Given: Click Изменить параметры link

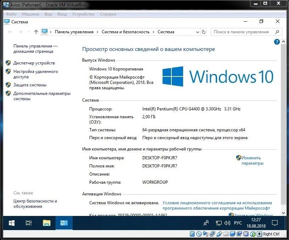Looking at the screenshot, I should click(253, 160).
